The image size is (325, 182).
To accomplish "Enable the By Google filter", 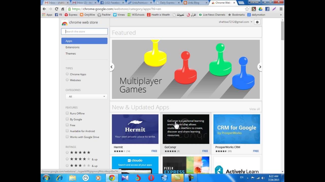I will (x=67, y=119).
